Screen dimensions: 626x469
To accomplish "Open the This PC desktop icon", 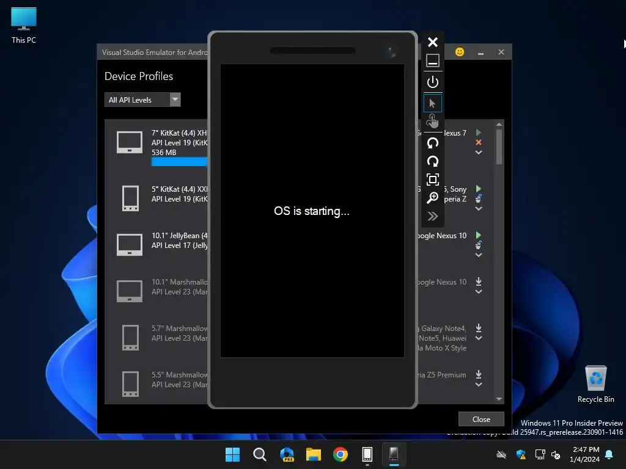I will (x=24, y=25).
